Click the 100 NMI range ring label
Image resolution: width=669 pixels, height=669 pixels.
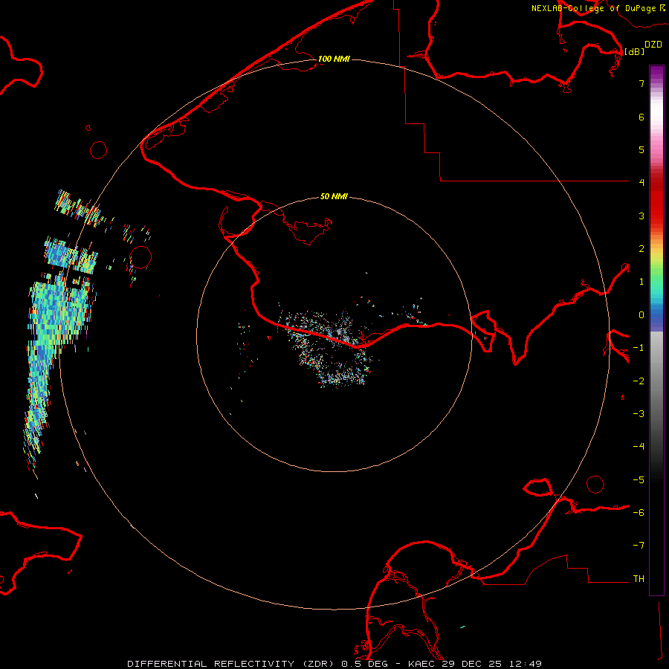coord(334,59)
